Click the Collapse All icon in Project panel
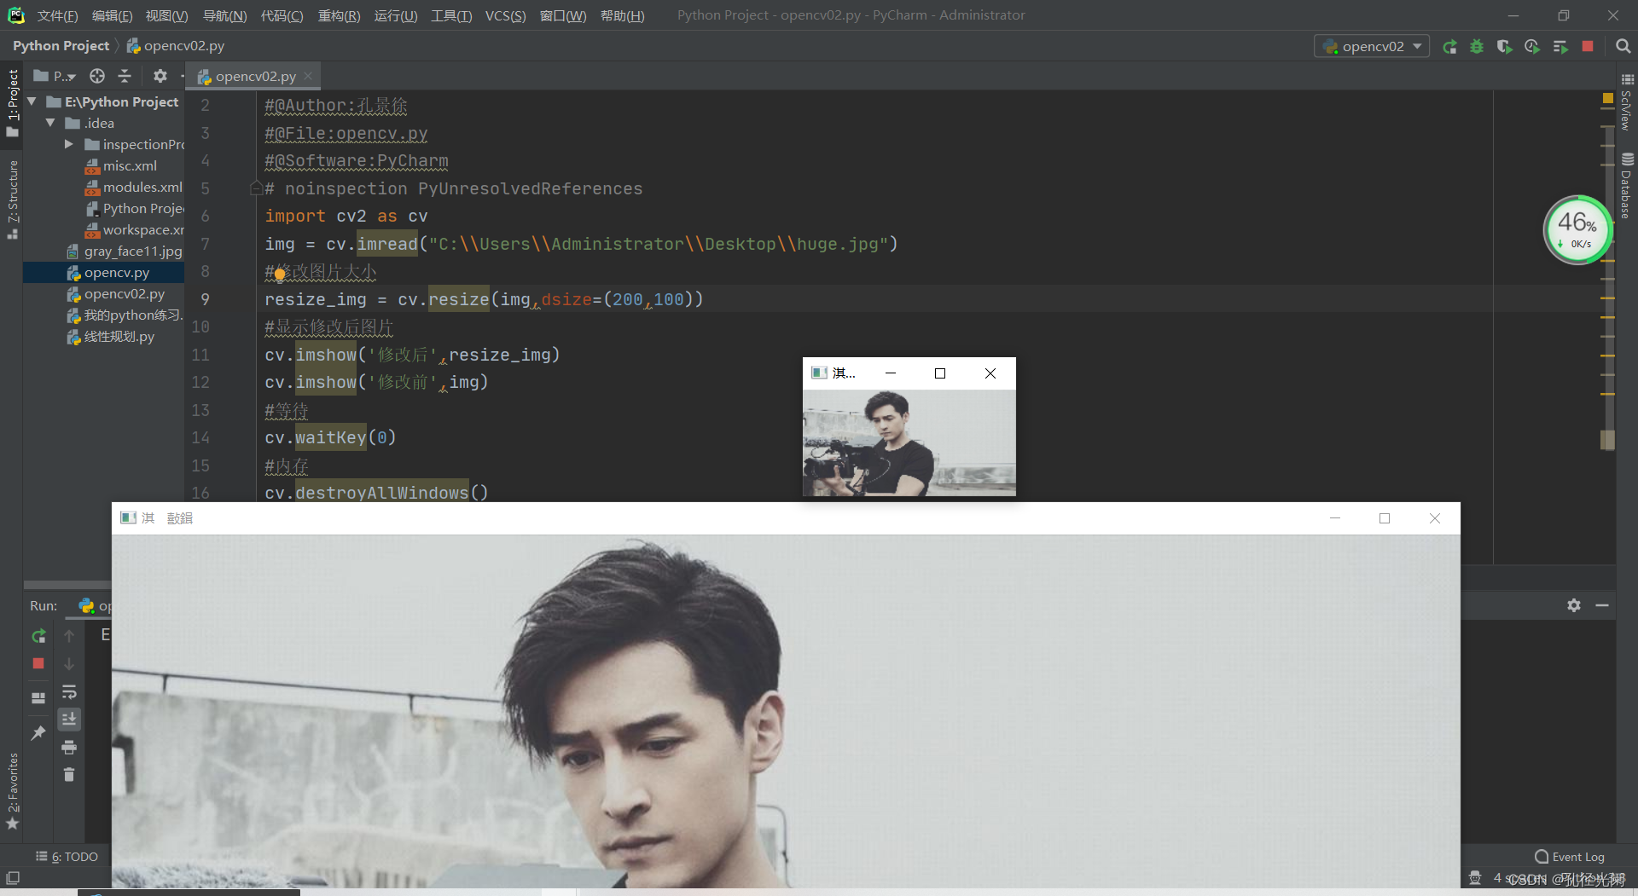The width and height of the screenshot is (1638, 896). 125,76
